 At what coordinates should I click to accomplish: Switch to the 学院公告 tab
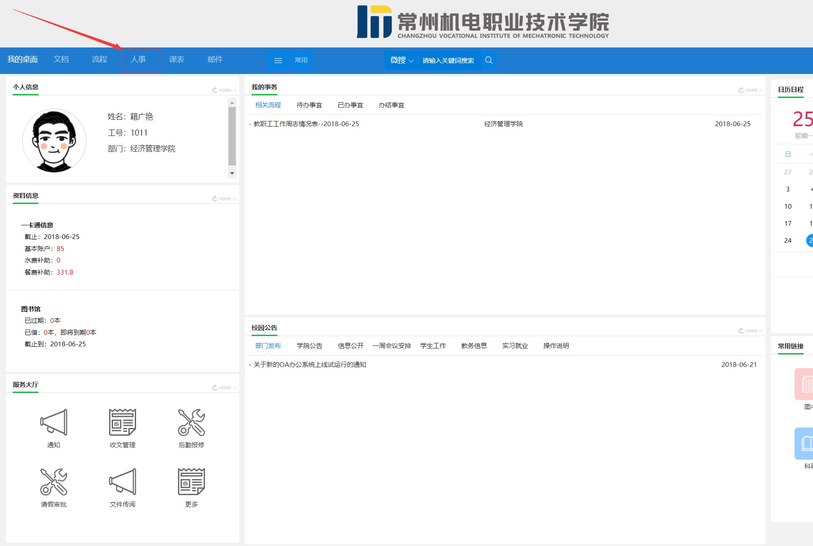[x=309, y=346]
